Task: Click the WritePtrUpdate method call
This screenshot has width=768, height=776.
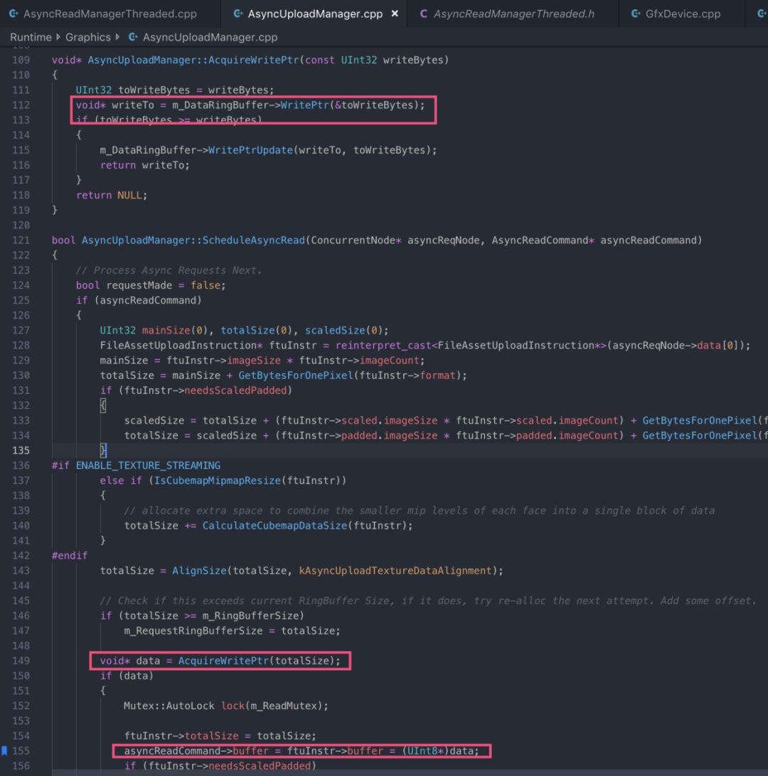Action: pyautogui.click(x=250, y=150)
